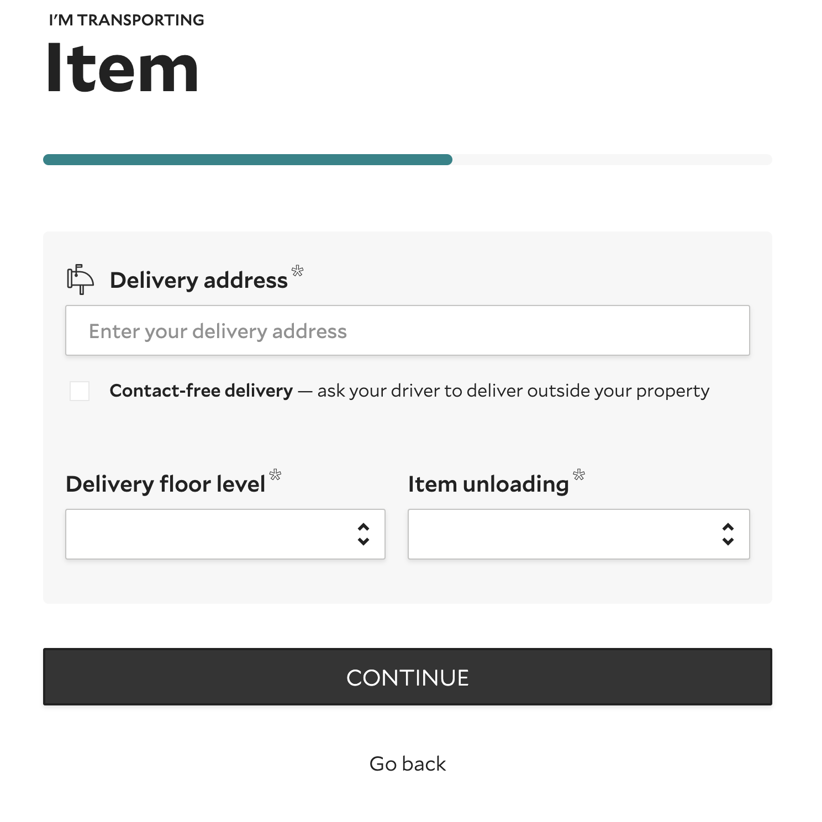Open the Delivery floor level dropdown
822x822 pixels.
pyautogui.click(x=210, y=534)
